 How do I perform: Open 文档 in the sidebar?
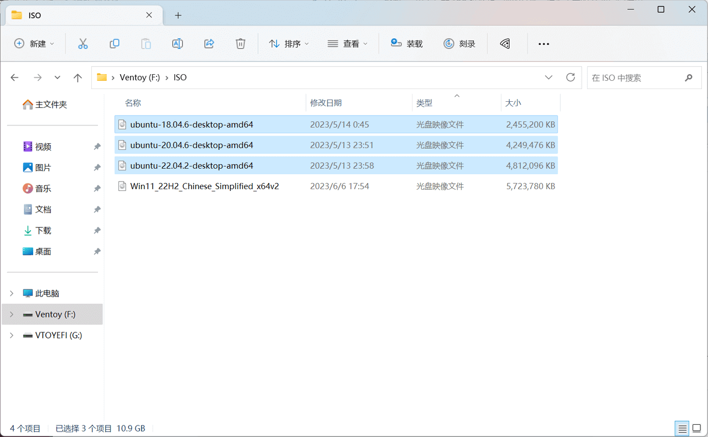(37, 210)
